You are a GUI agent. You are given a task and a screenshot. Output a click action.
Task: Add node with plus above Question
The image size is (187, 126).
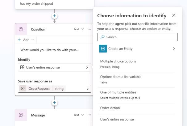pyautogui.click(x=55, y=16)
